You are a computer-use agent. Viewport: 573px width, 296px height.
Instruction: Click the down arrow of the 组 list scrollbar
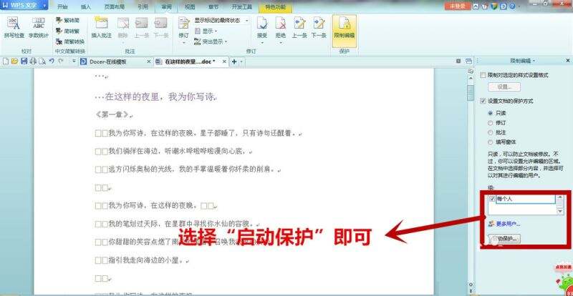click(559, 212)
